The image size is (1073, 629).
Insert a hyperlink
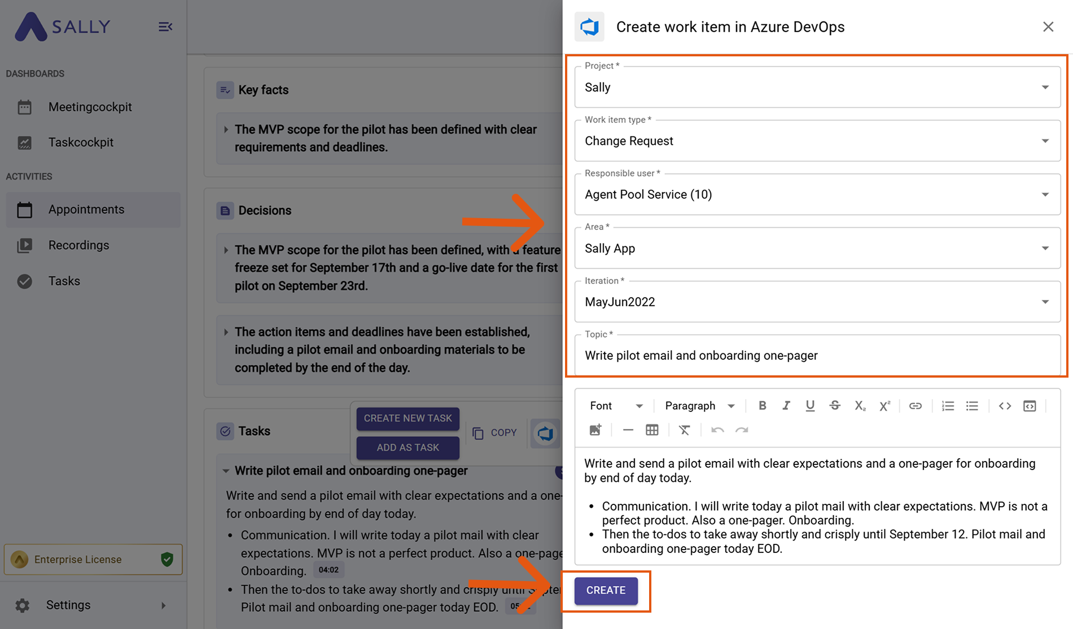point(916,406)
